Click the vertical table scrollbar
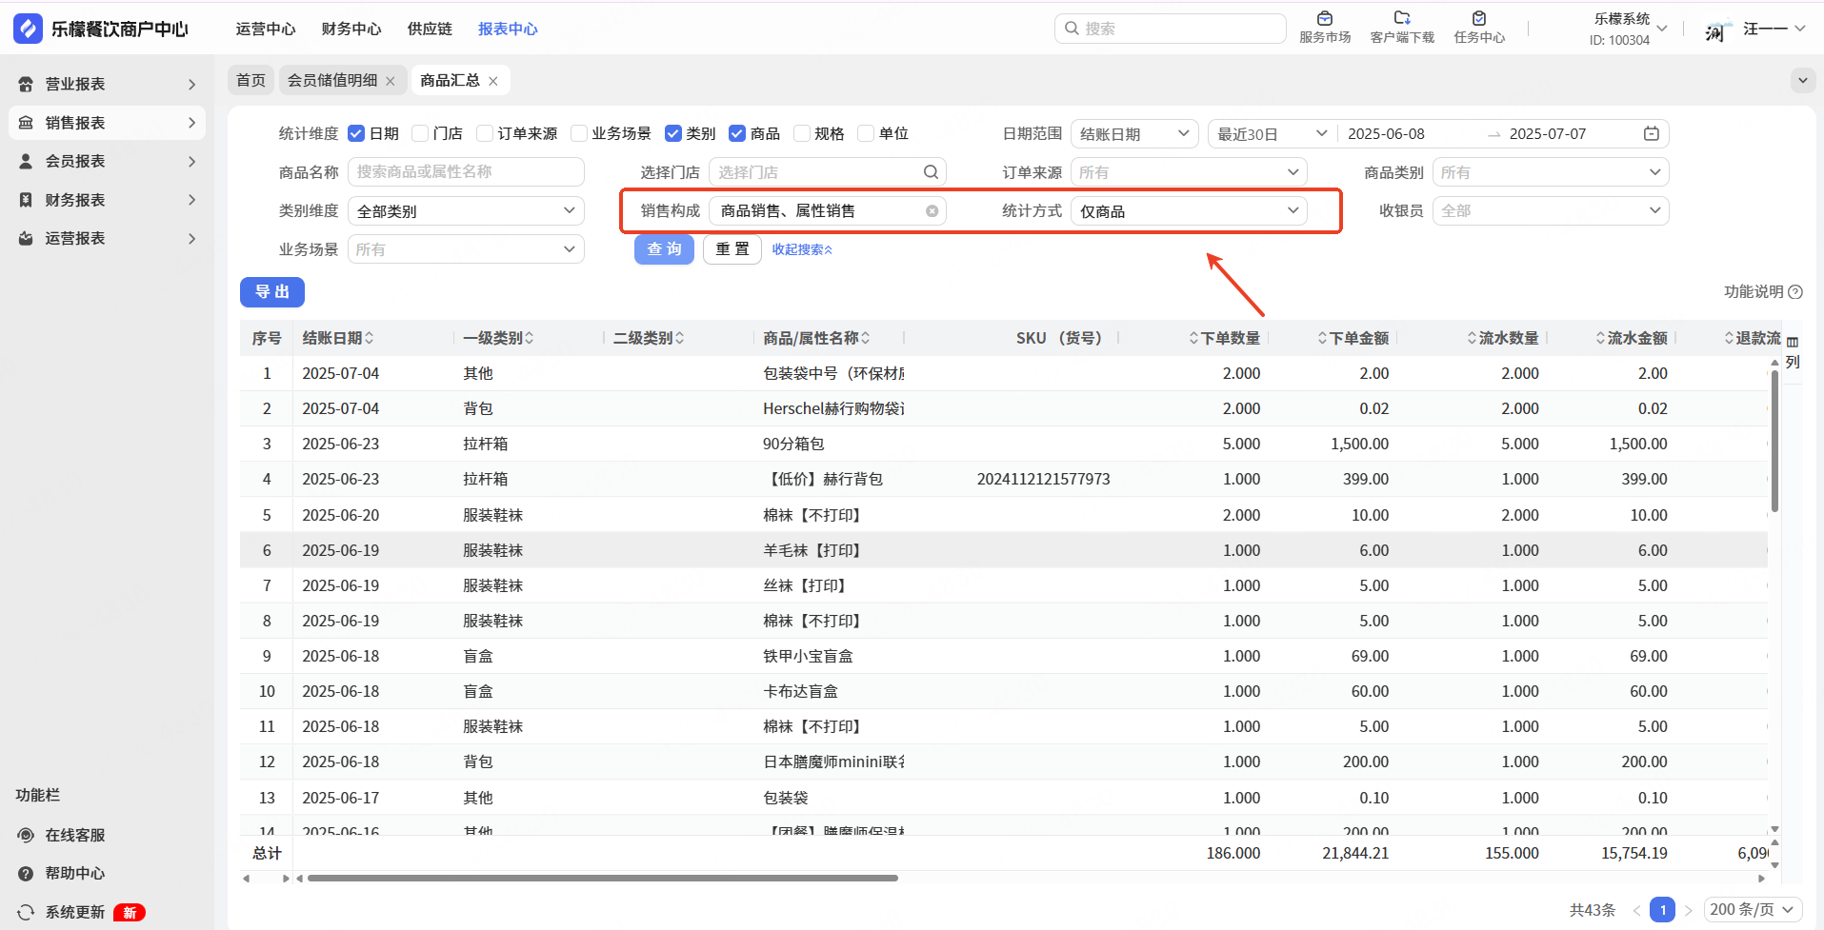Image resolution: width=1824 pixels, height=930 pixels. (x=1774, y=442)
